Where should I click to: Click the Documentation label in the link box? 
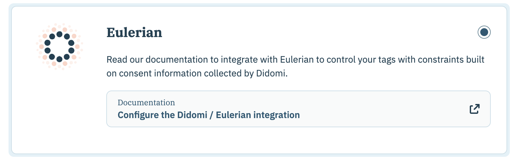click(x=146, y=103)
